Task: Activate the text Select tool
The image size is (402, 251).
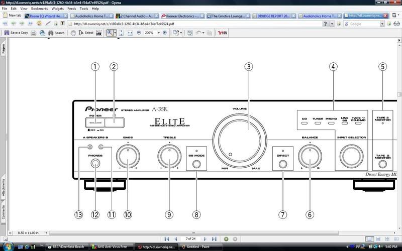Action: (x=86, y=33)
